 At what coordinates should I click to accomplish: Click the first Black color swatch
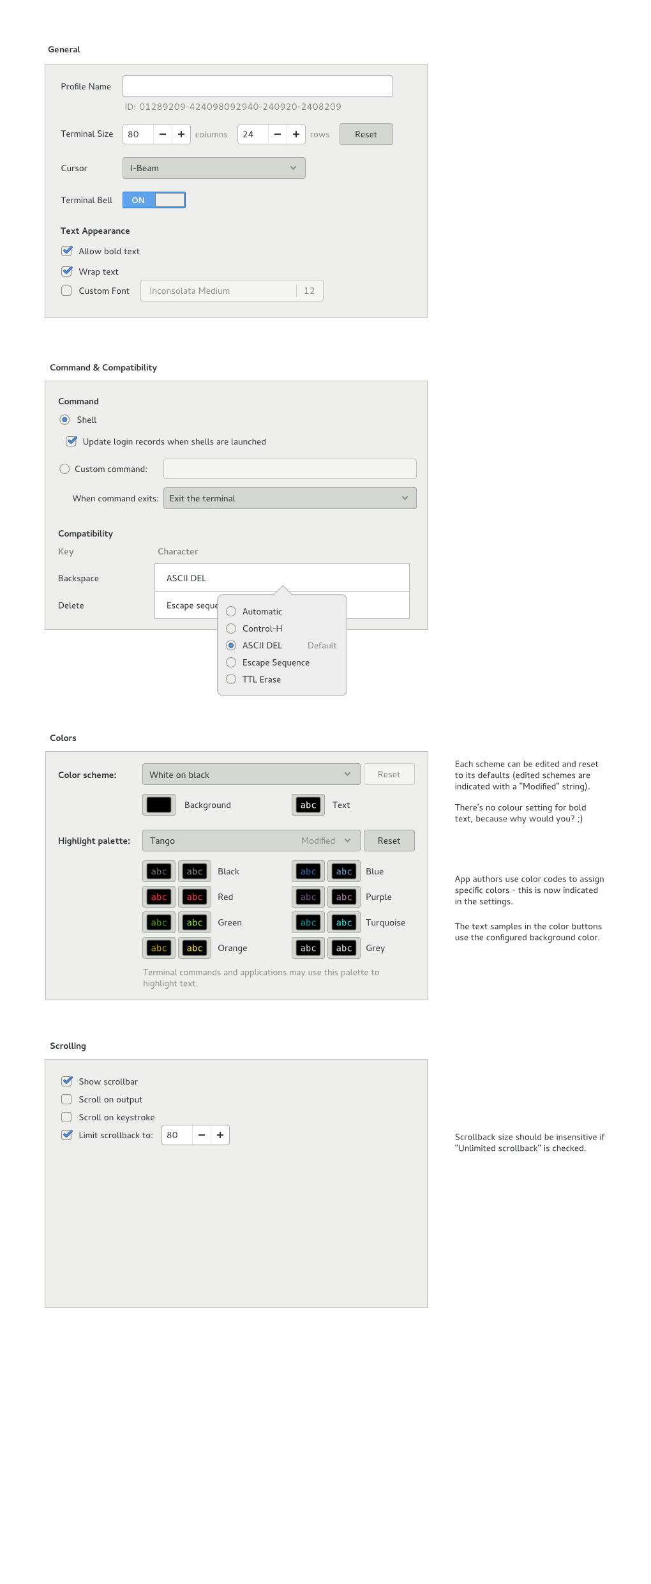159,871
